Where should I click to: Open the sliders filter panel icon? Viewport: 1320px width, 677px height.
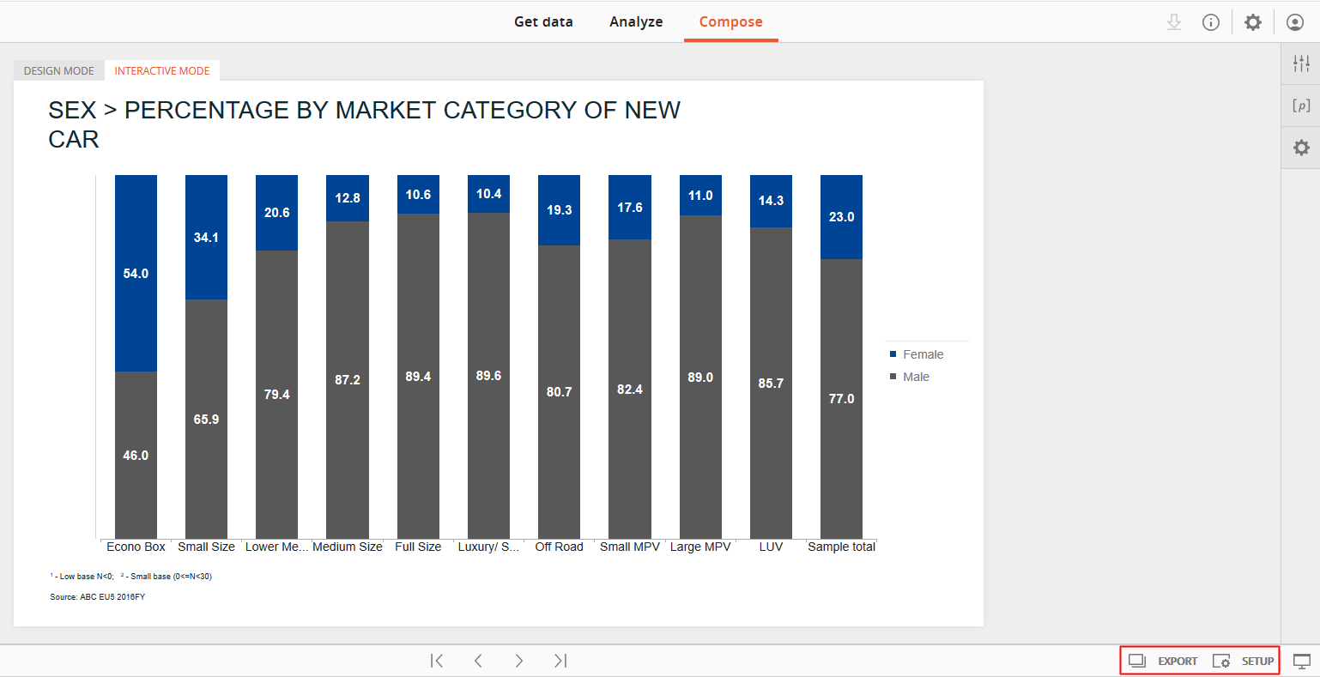1301,63
